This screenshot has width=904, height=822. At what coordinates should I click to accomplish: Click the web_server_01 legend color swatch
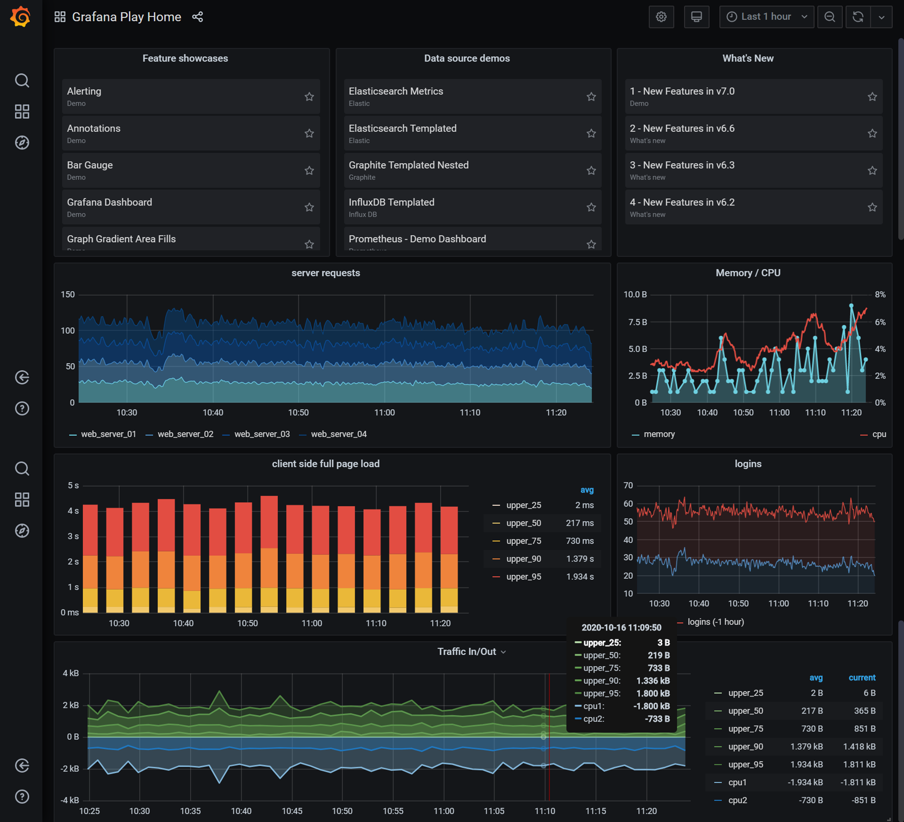click(73, 435)
